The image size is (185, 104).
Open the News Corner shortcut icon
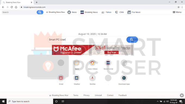pyautogui.click(x=108, y=63)
